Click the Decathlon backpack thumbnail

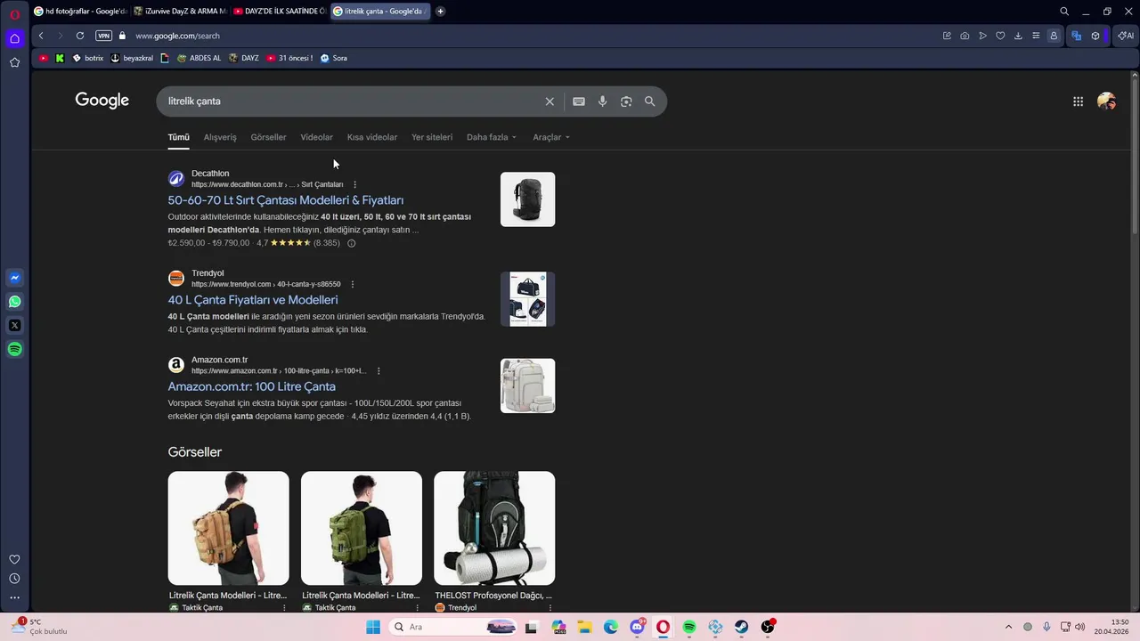(527, 199)
